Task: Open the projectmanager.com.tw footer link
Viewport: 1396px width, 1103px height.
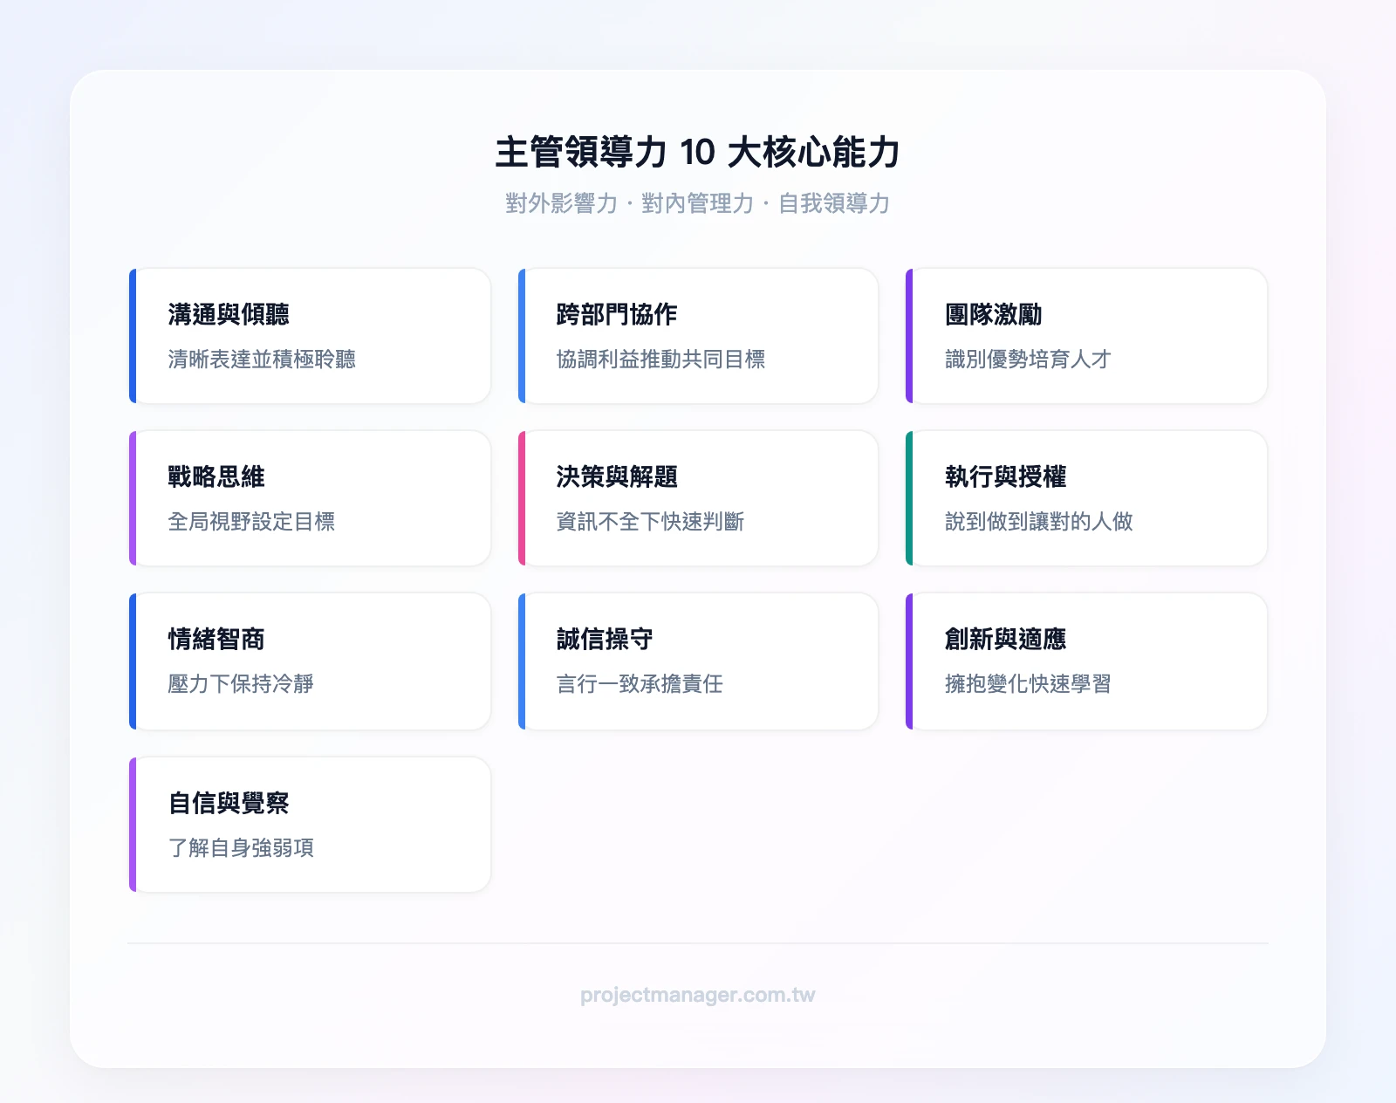Action: pos(698,995)
